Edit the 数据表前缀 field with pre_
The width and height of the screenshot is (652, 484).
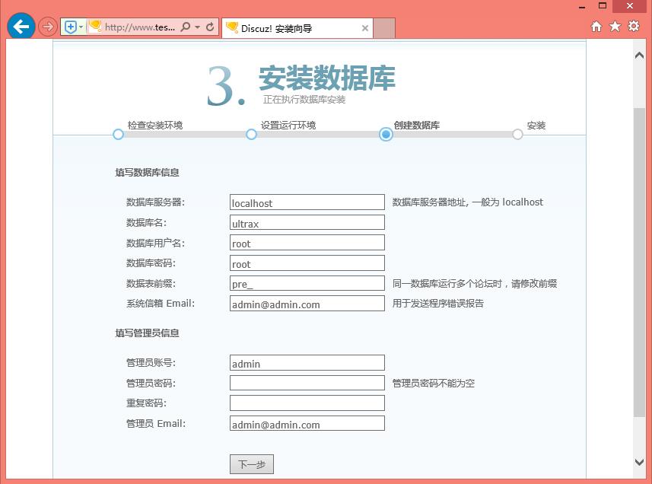pos(307,283)
